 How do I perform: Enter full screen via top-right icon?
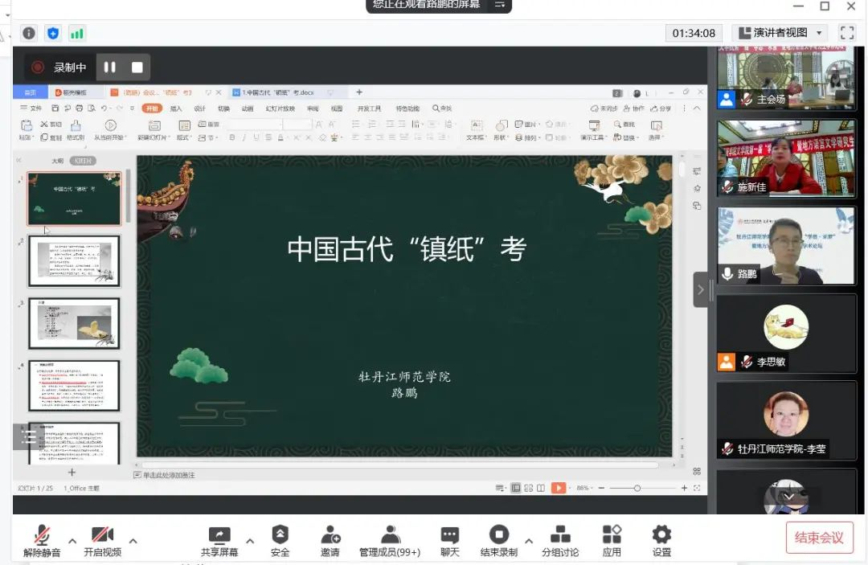846,33
